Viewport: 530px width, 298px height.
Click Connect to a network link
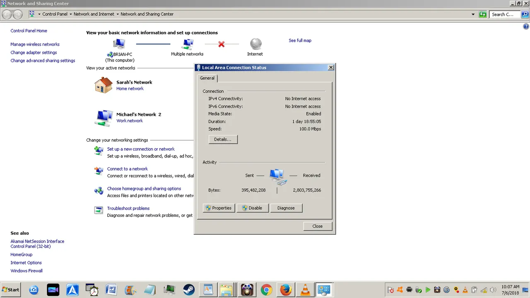[x=128, y=169]
